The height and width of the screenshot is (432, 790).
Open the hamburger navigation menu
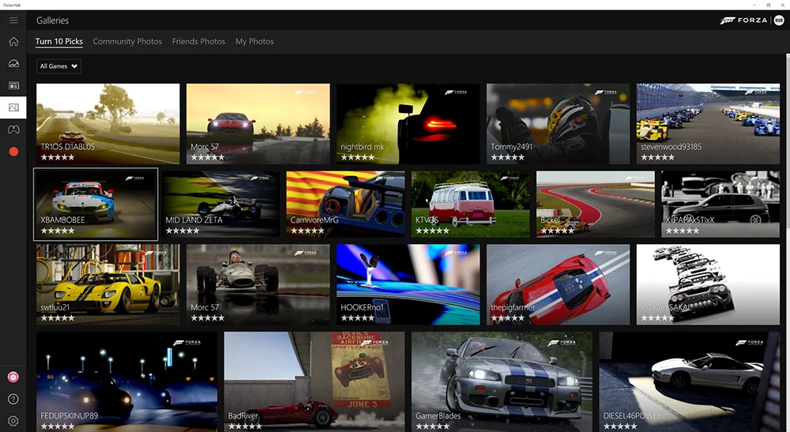[x=13, y=21]
